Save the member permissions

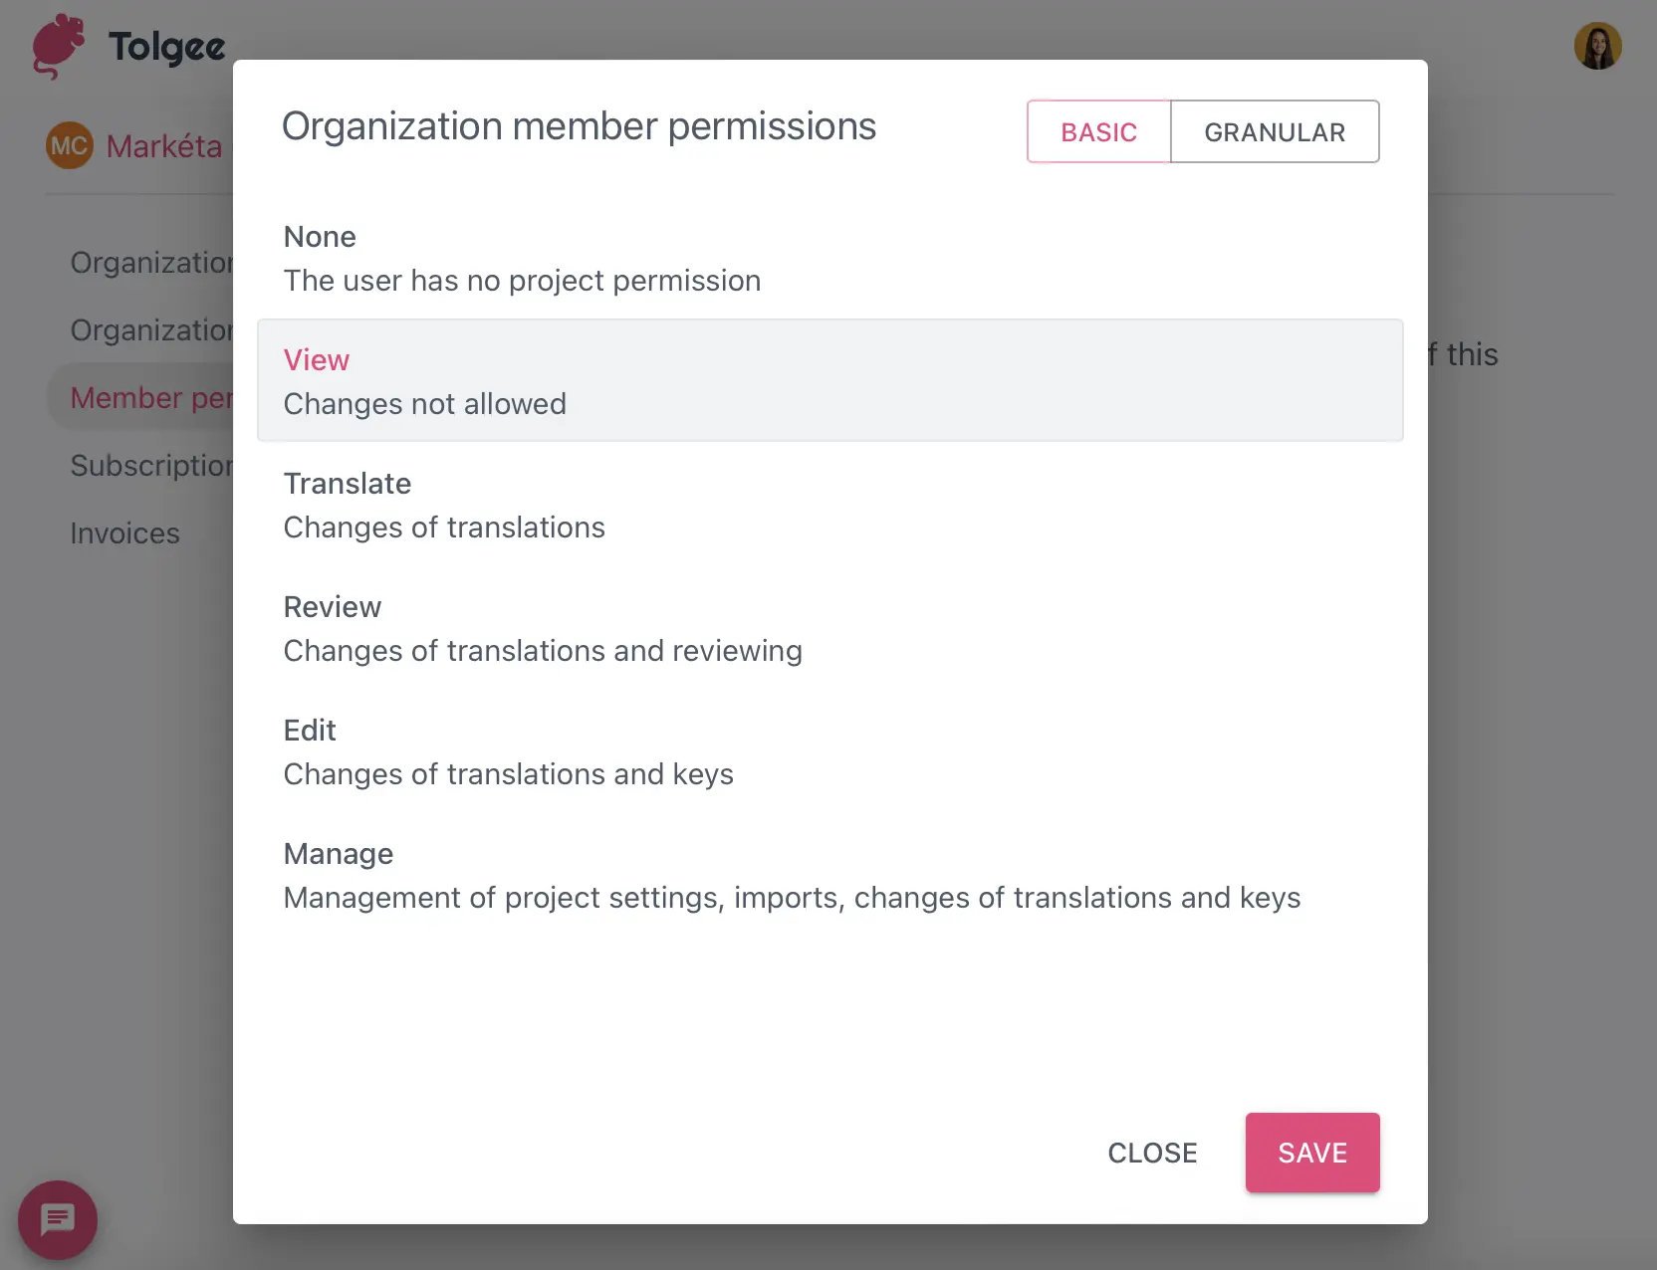1312,1152
